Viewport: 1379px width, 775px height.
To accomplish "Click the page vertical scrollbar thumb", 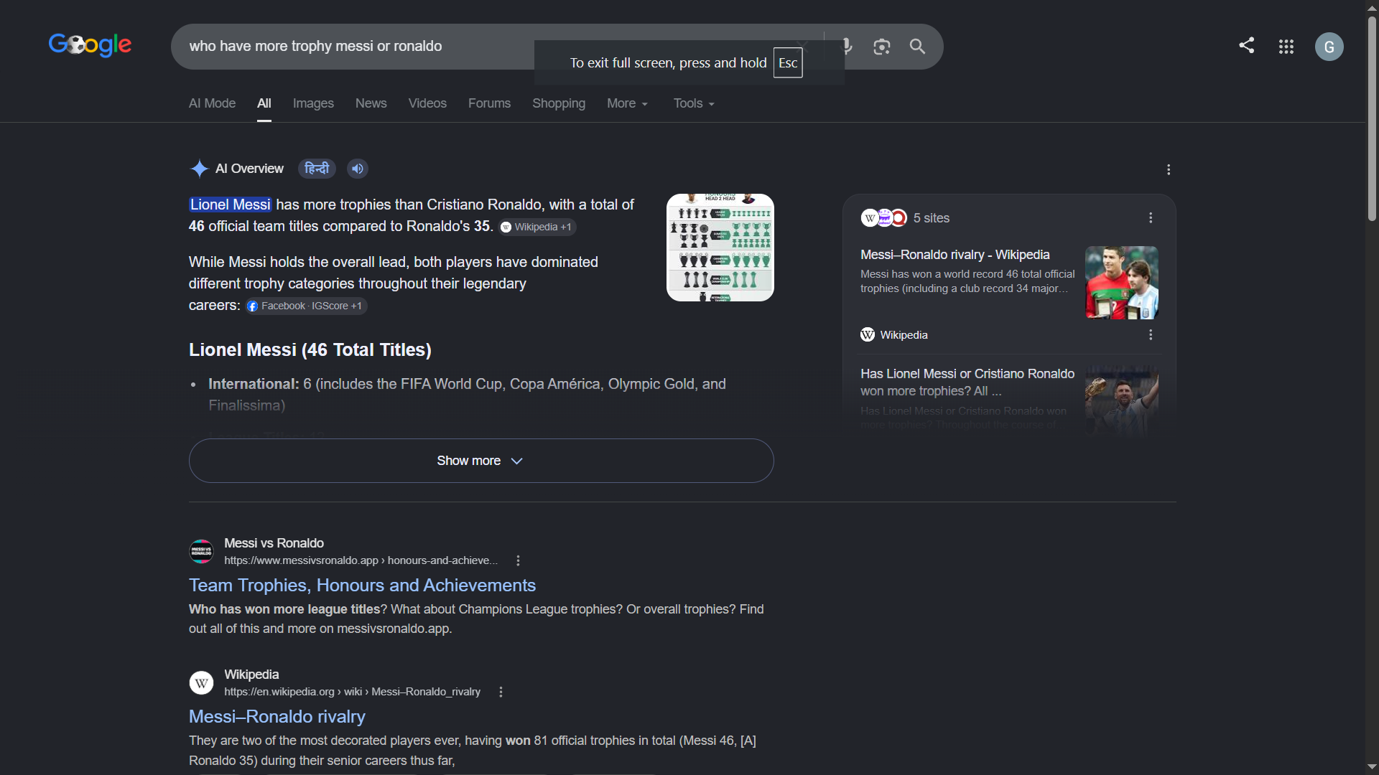I will tap(1372, 118).
